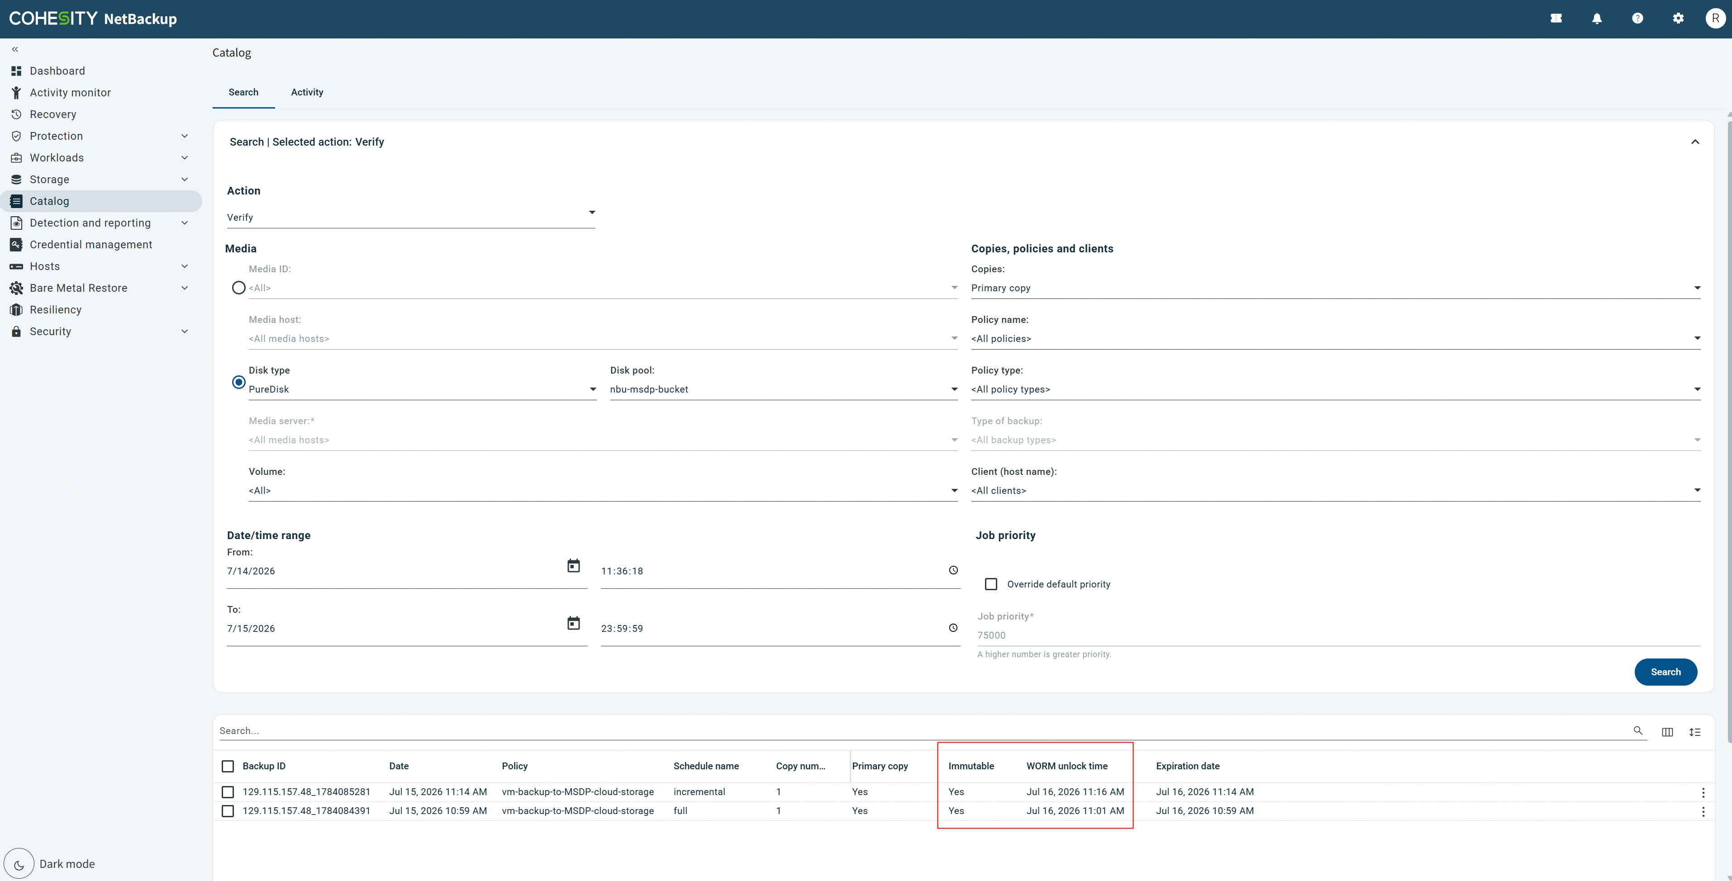Open the From date calendar picker
The width and height of the screenshot is (1732, 881).
pyautogui.click(x=574, y=566)
